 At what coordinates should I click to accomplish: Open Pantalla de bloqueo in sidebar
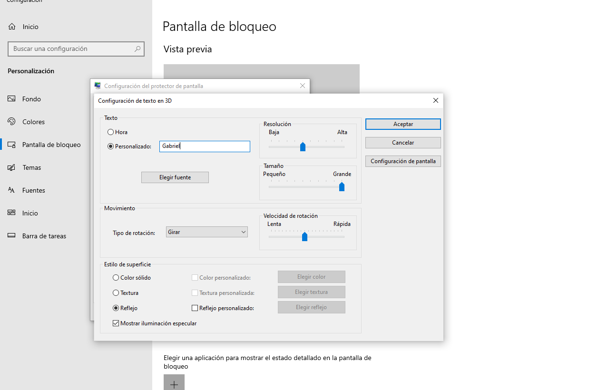[x=51, y=145]
